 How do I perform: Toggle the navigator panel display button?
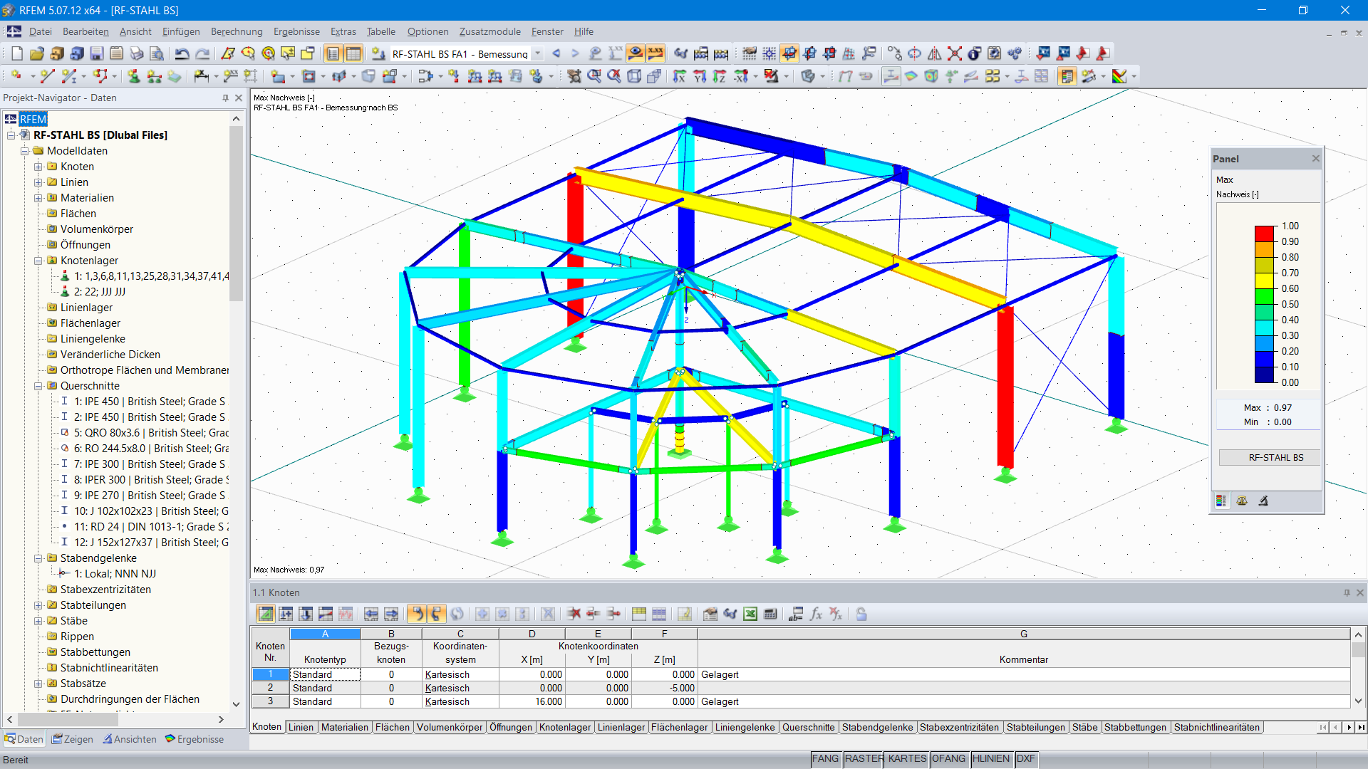point(333,53)
